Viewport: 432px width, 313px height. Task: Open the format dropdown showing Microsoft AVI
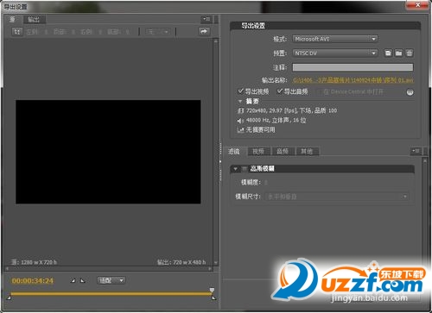coord(335,39)
